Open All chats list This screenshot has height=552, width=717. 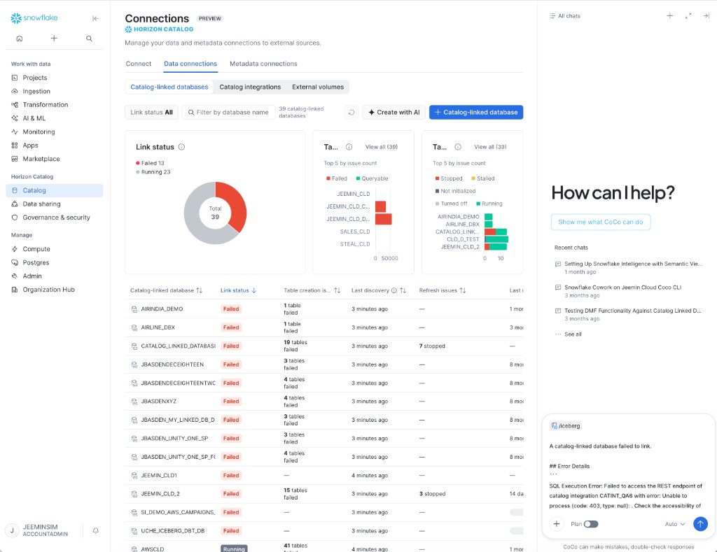click(565, 16)
